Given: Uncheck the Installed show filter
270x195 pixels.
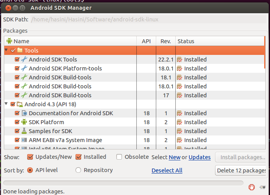Looking at the screenshot, I should coord(78,157).
